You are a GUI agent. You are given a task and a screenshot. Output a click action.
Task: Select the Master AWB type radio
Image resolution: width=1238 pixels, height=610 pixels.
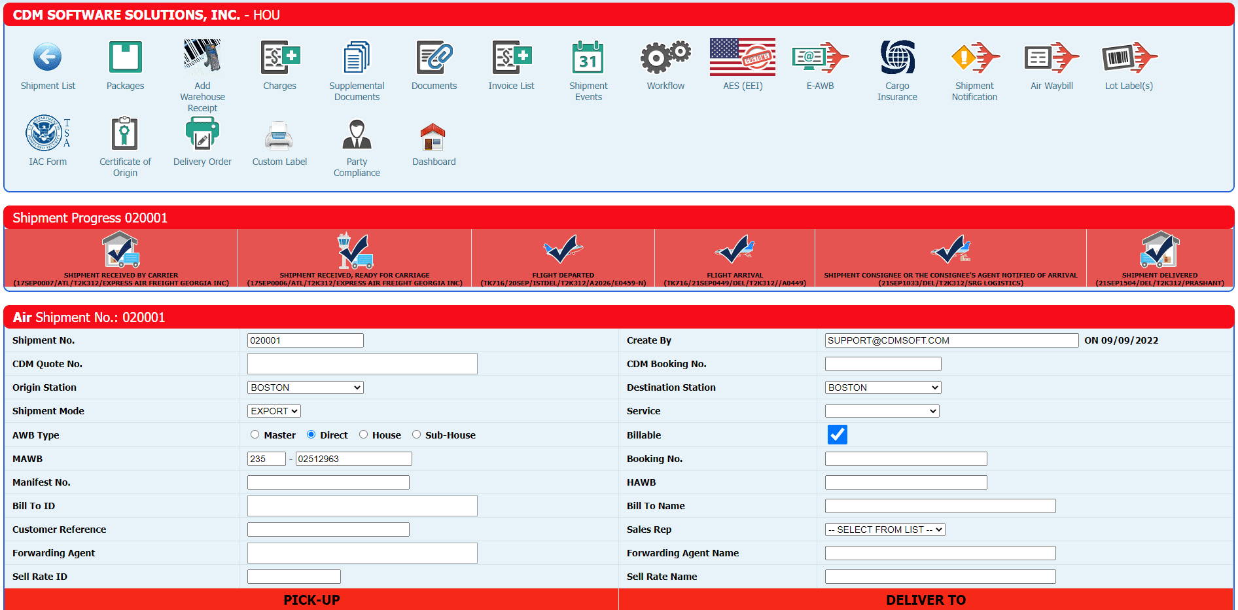(255, 435)
